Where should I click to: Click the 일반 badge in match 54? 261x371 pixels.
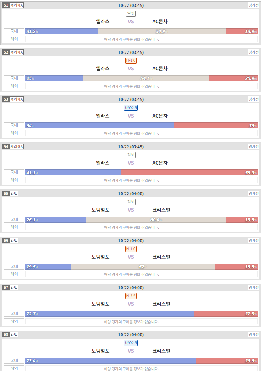tap(131, 155)
